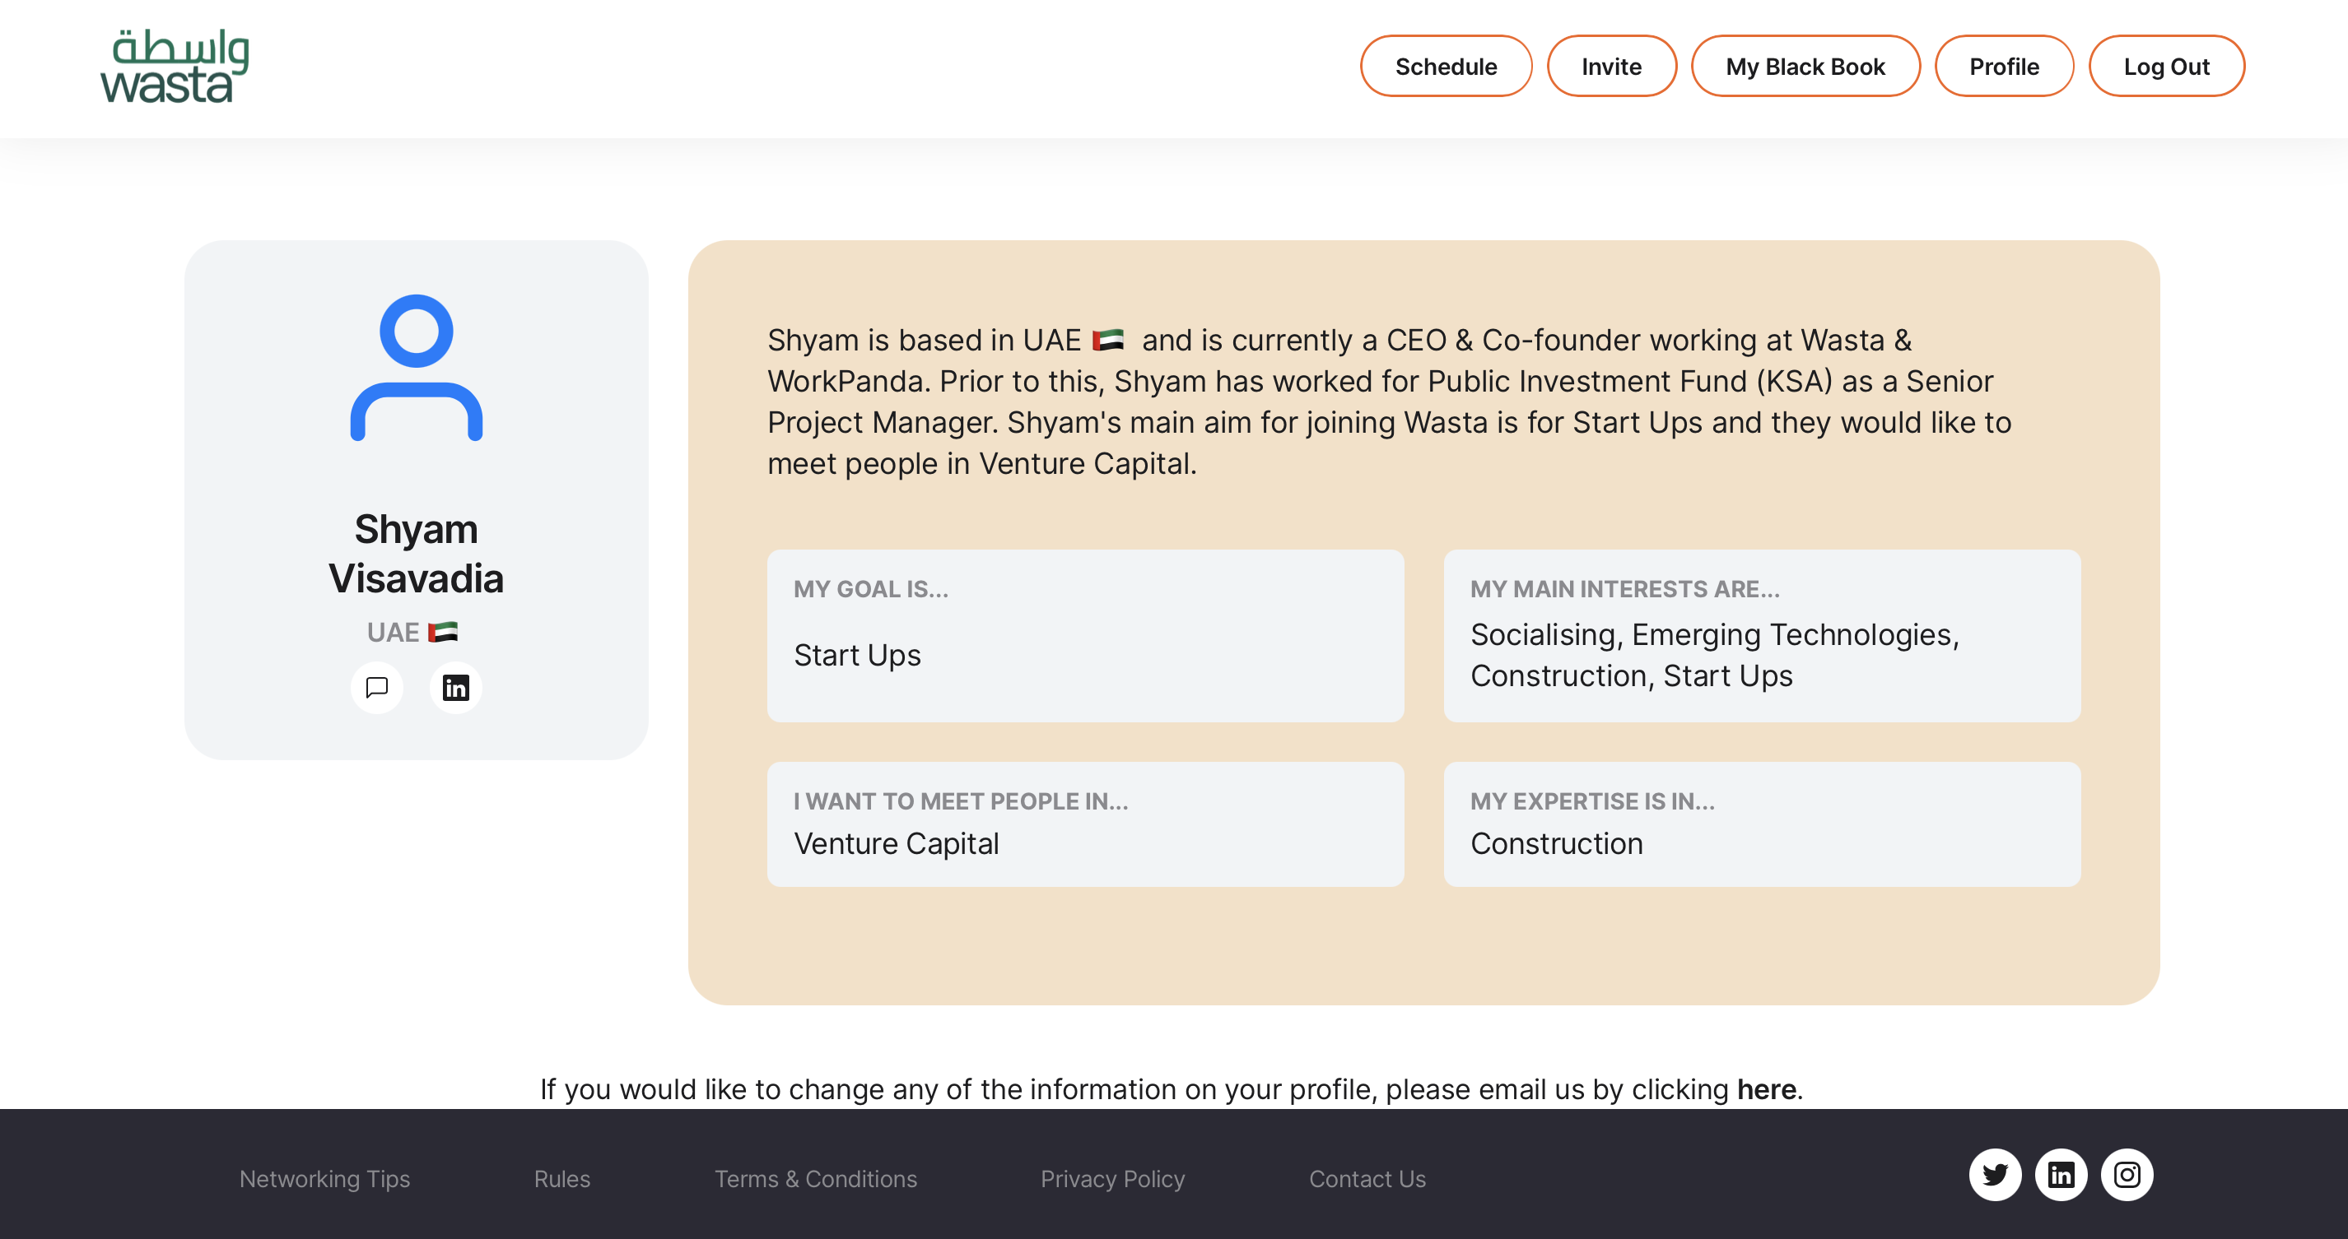Screen dimensions: 2348x1239
Task: Open the Schedule page
Action: (1446, 67)
